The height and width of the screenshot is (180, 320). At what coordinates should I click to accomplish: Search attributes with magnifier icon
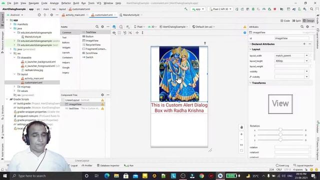click(302, 26)
